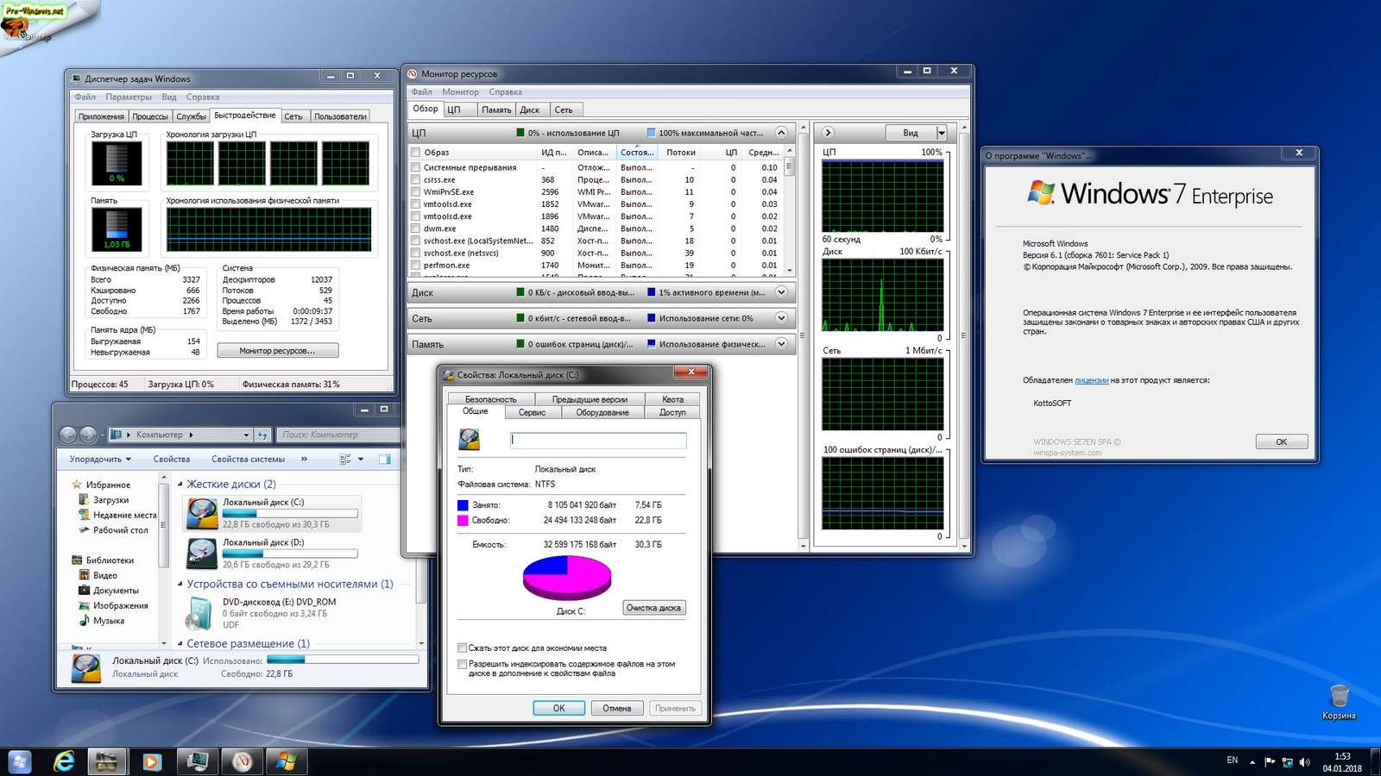
Task: Open the Recycle Bin (Корзина) on desktop
Action: (1339, 697)
